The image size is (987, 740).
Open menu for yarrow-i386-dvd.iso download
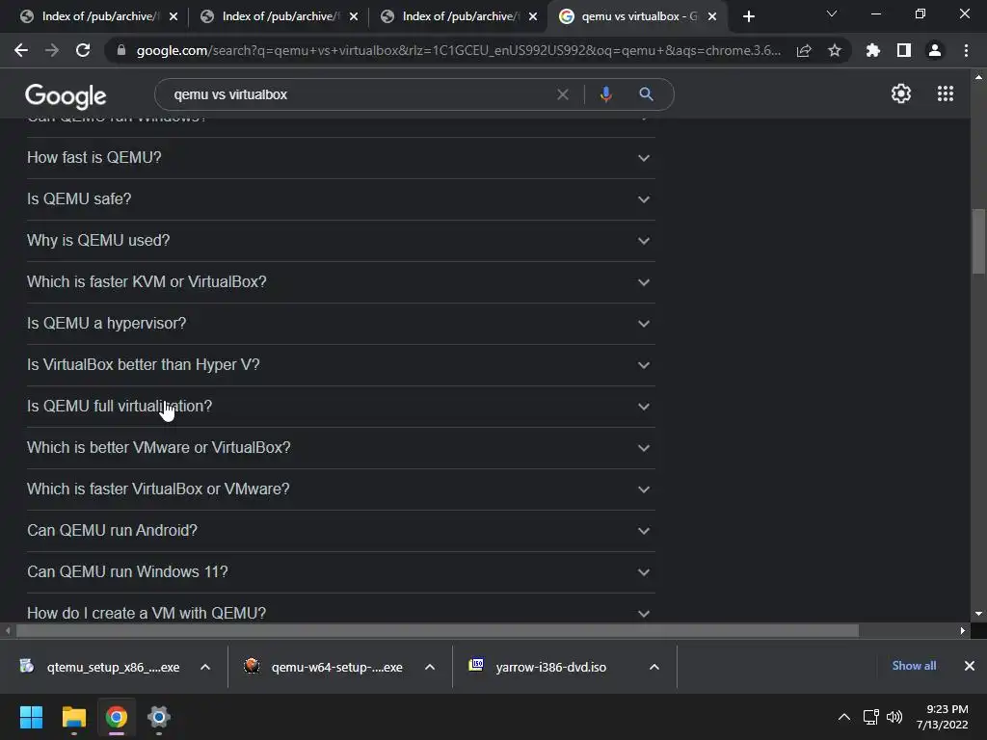tap(654, 667)
